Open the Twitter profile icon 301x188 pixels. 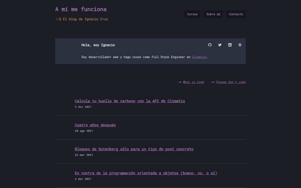220,45
